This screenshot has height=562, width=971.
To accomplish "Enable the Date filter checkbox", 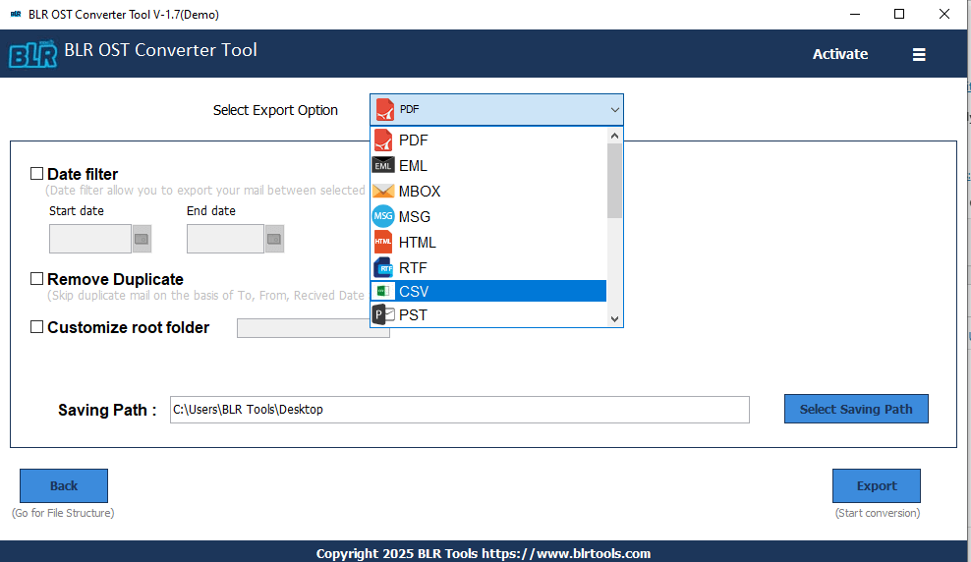I will [37, 173].
